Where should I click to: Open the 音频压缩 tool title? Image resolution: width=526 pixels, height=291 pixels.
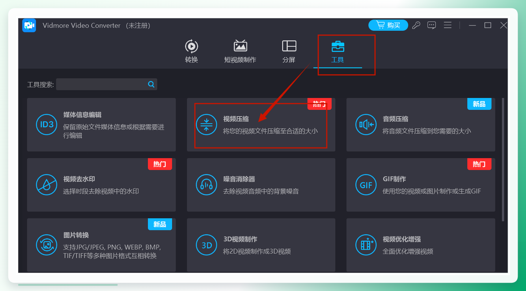(395, 119)
